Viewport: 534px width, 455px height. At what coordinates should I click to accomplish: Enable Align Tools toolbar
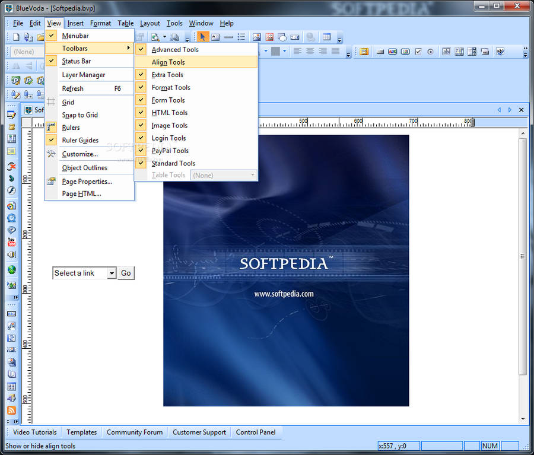click(x=168, y=62)
